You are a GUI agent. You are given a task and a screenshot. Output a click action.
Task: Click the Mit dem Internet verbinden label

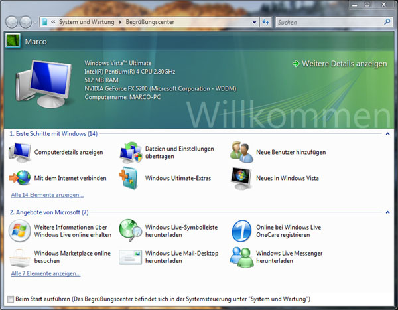70,178
